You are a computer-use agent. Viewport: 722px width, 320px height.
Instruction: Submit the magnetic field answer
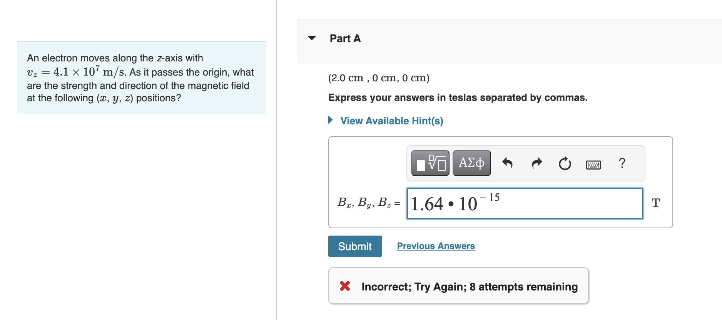354,246
